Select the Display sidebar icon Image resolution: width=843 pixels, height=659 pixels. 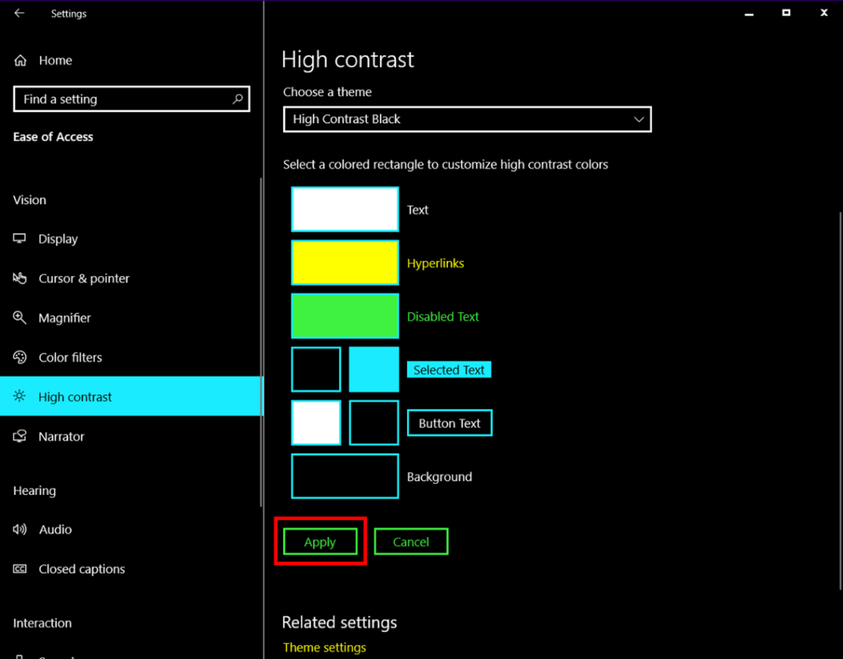pos(20,239)
